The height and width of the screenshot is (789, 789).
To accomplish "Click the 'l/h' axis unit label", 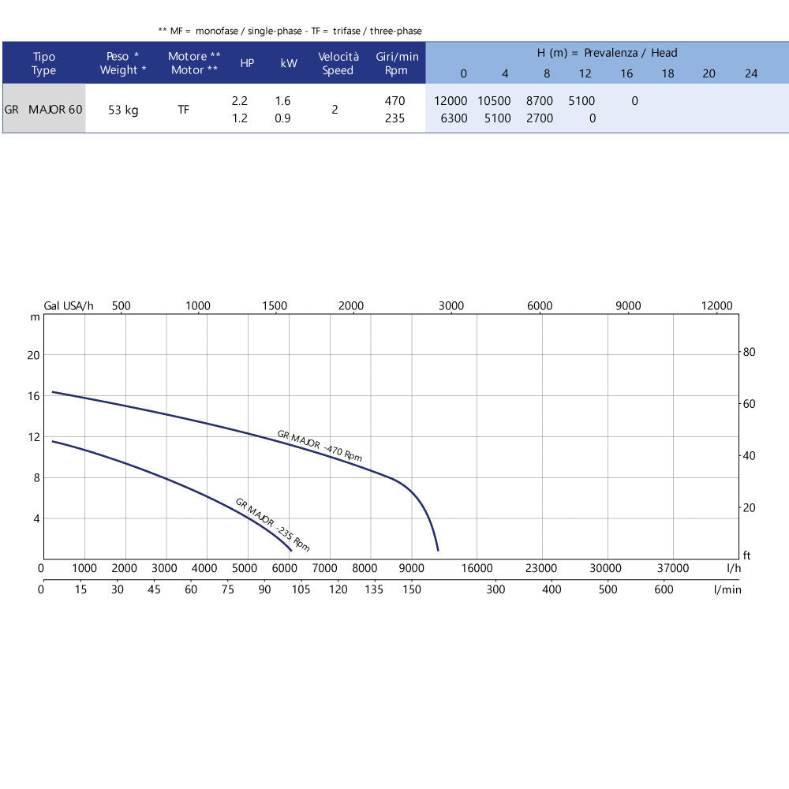I will pyautogui.click(x=734, y=568).
